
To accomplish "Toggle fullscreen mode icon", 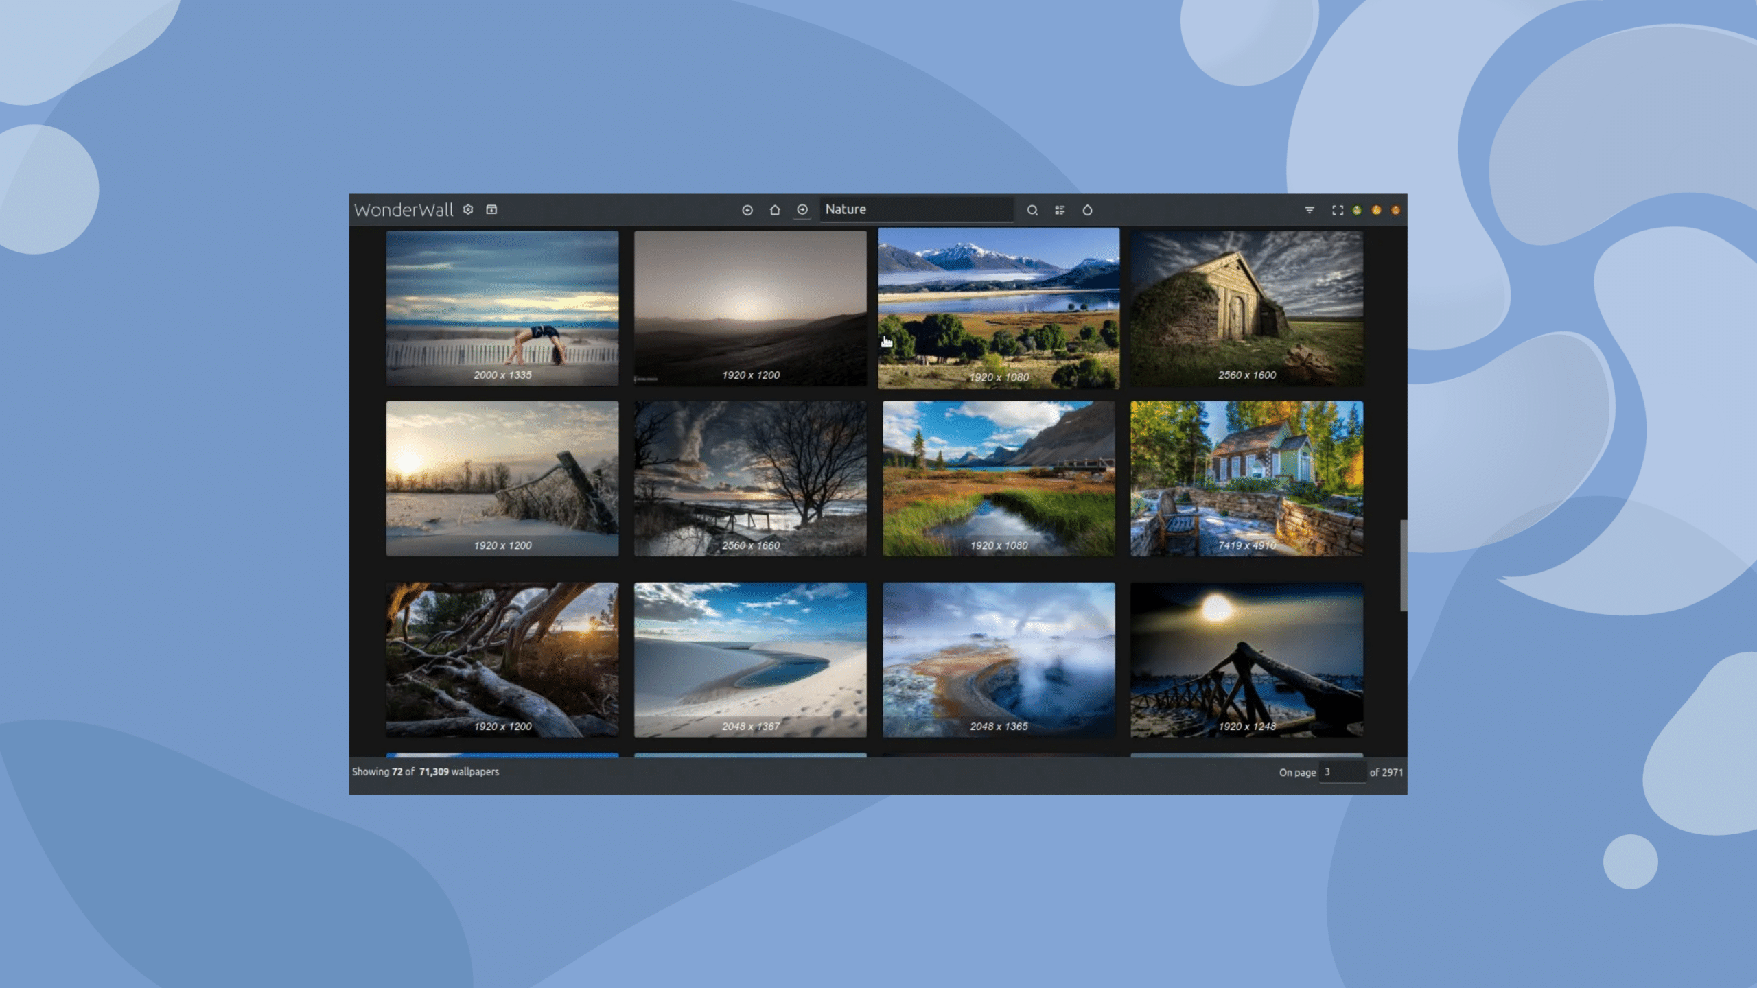I will pyautogui.click(x=1338, y=210).
